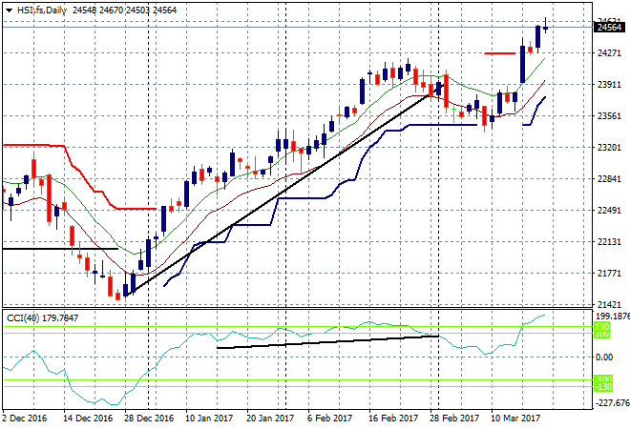Viewport: 630px width, 429px height.
Task: Click the 21771 price axis label
Action: [609, 274]
